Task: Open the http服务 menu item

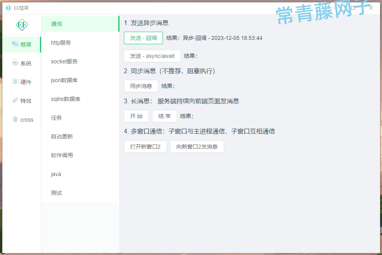Action: [80, 43]
